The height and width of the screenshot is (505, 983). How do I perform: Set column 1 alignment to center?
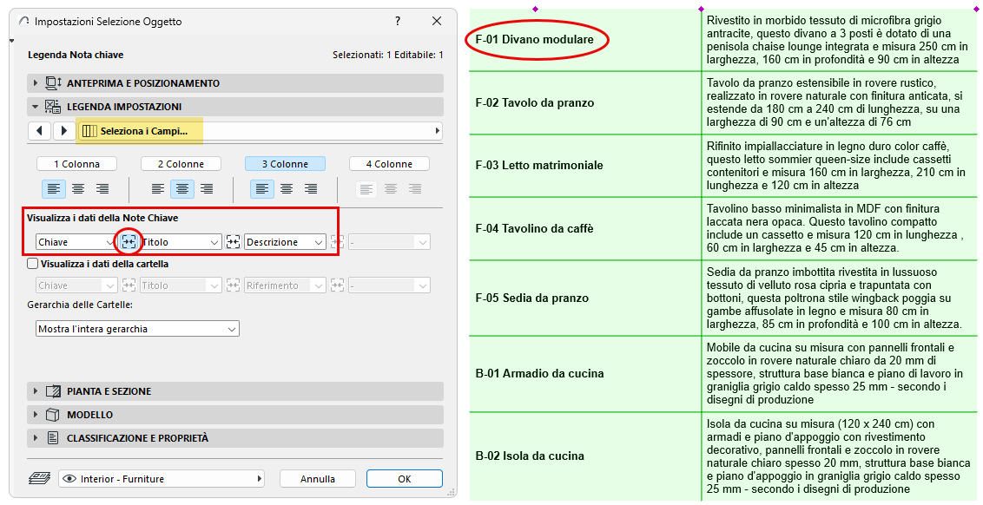click(78, 188)
